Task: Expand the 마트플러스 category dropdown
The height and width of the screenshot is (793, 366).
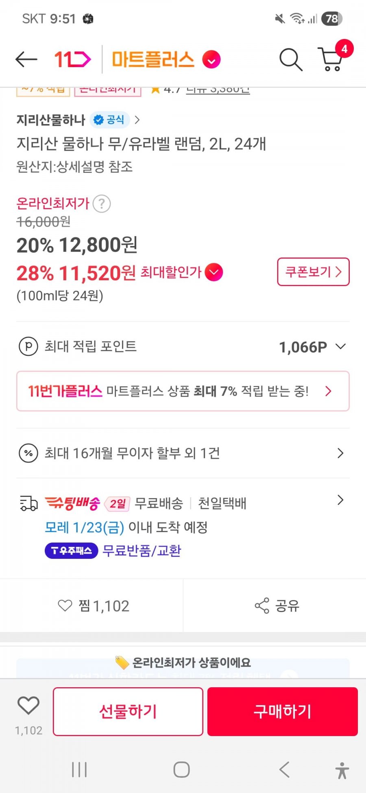Action: click(211, 60)
